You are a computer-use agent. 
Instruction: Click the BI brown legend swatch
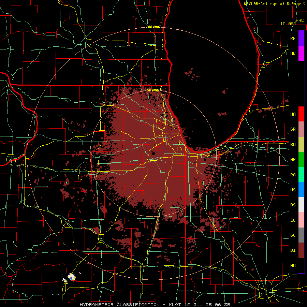point(301,250)
